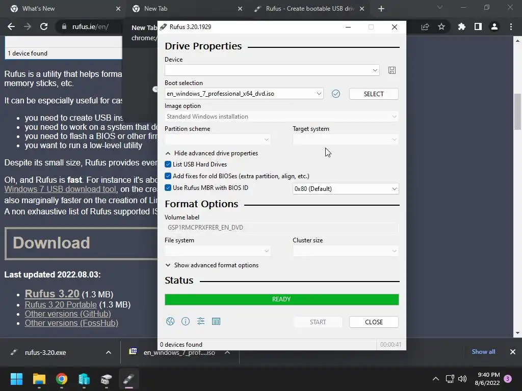Click the SELECT button
Image resolution: width=522 pixels, height=391 pixels.
pos(374,94)
